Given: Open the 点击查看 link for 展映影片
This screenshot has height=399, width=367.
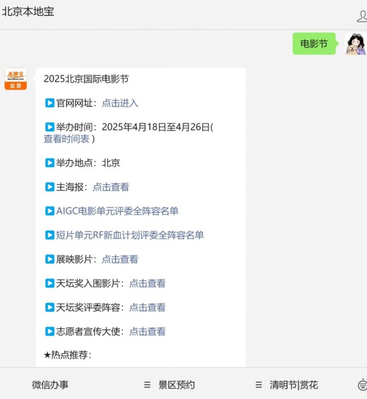Looking at the screenshot, I should (120, 259).
